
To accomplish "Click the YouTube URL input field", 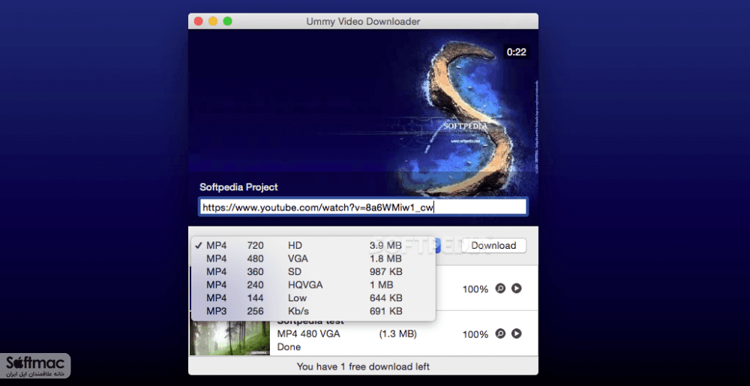I will tap(363, 208).
